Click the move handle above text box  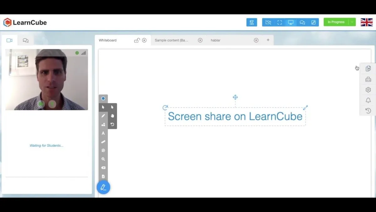click(x=235, y=97)
